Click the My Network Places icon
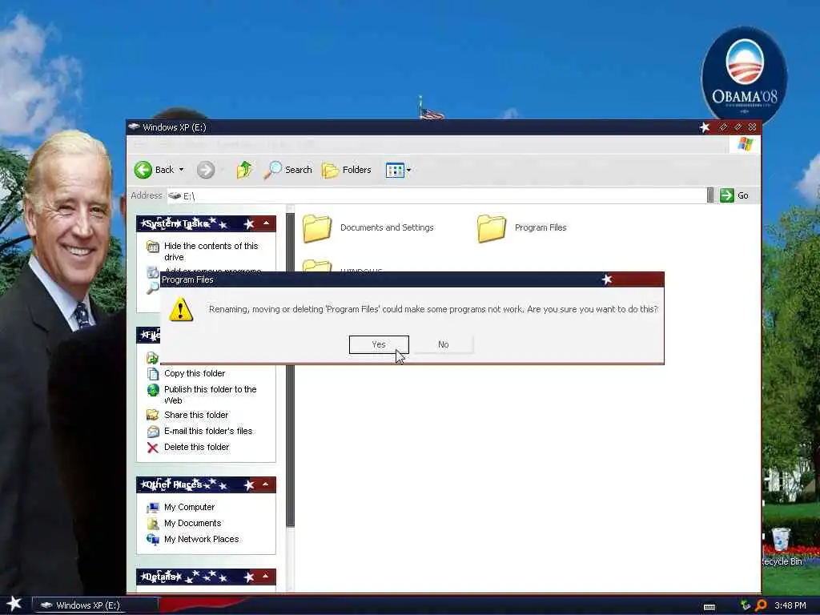 [153, 540]
